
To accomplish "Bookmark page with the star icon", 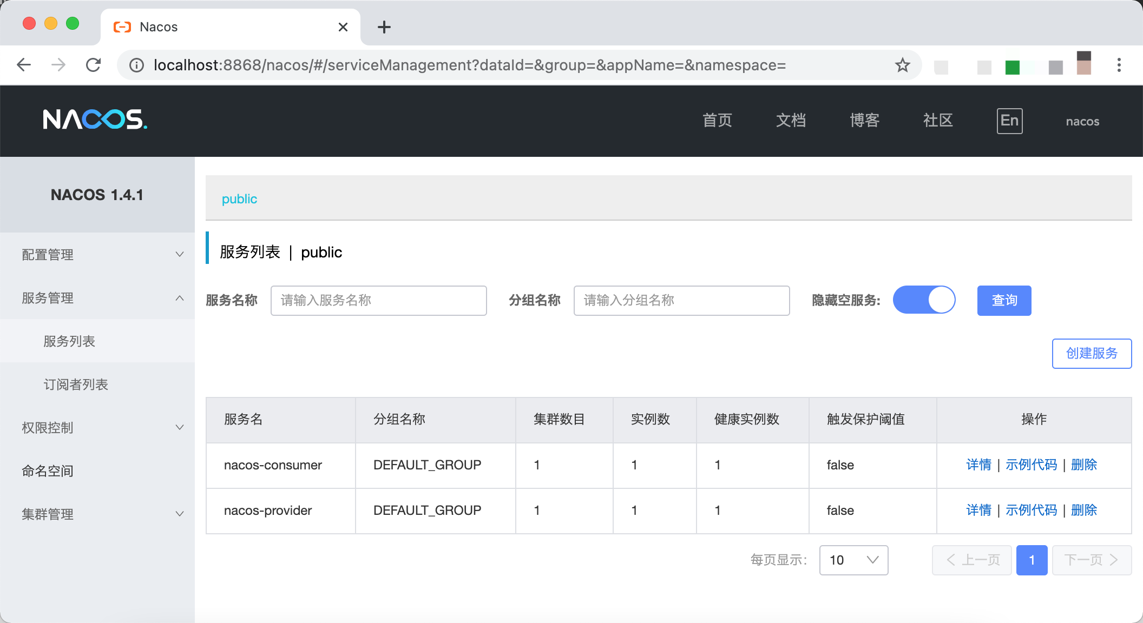I will click(902, 65).
